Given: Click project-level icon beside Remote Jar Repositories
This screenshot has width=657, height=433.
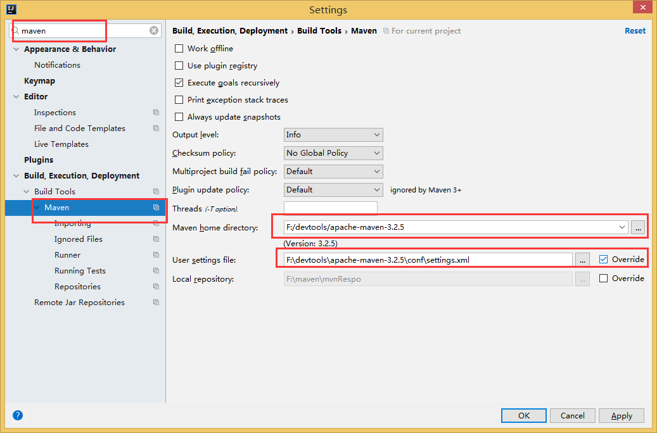Looking at the screenshot, I should pos(156,303).
